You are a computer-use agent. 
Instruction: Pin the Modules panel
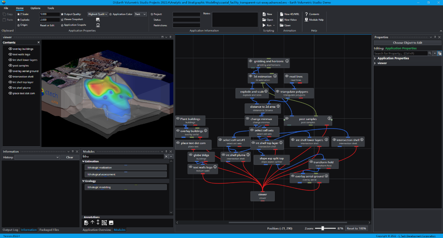[x=167, y=151]
